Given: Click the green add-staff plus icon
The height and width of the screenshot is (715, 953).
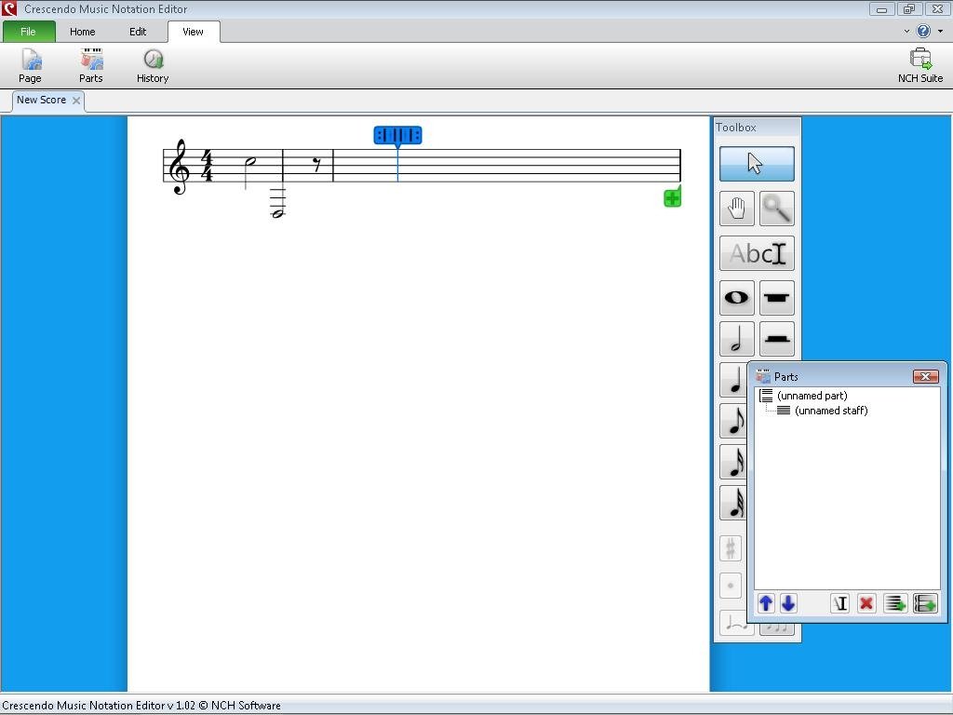Looking at the screenshot, I should pyautogui.click(x=672, y=197).
